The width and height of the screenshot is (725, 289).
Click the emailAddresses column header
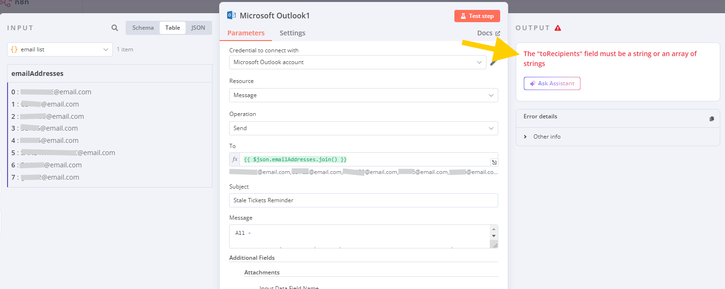pos(110,74)
